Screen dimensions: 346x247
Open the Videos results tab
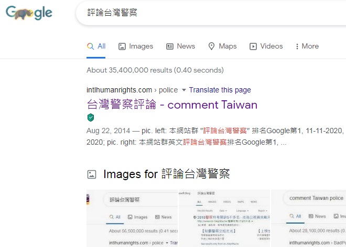(x=266, y=46)
